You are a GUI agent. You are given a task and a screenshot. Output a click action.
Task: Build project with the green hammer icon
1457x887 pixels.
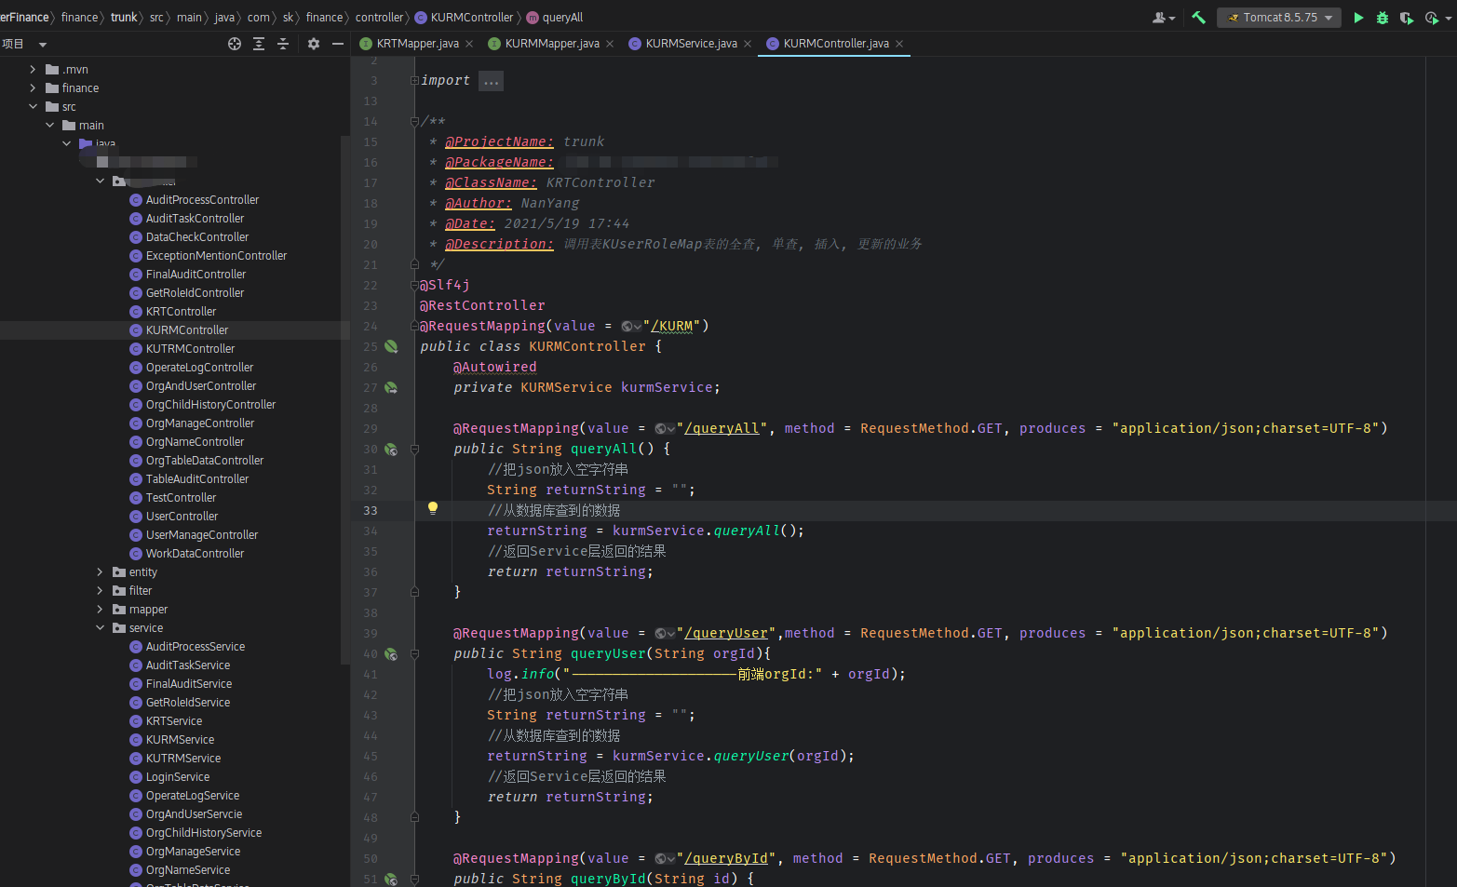tap(1199, 18)
